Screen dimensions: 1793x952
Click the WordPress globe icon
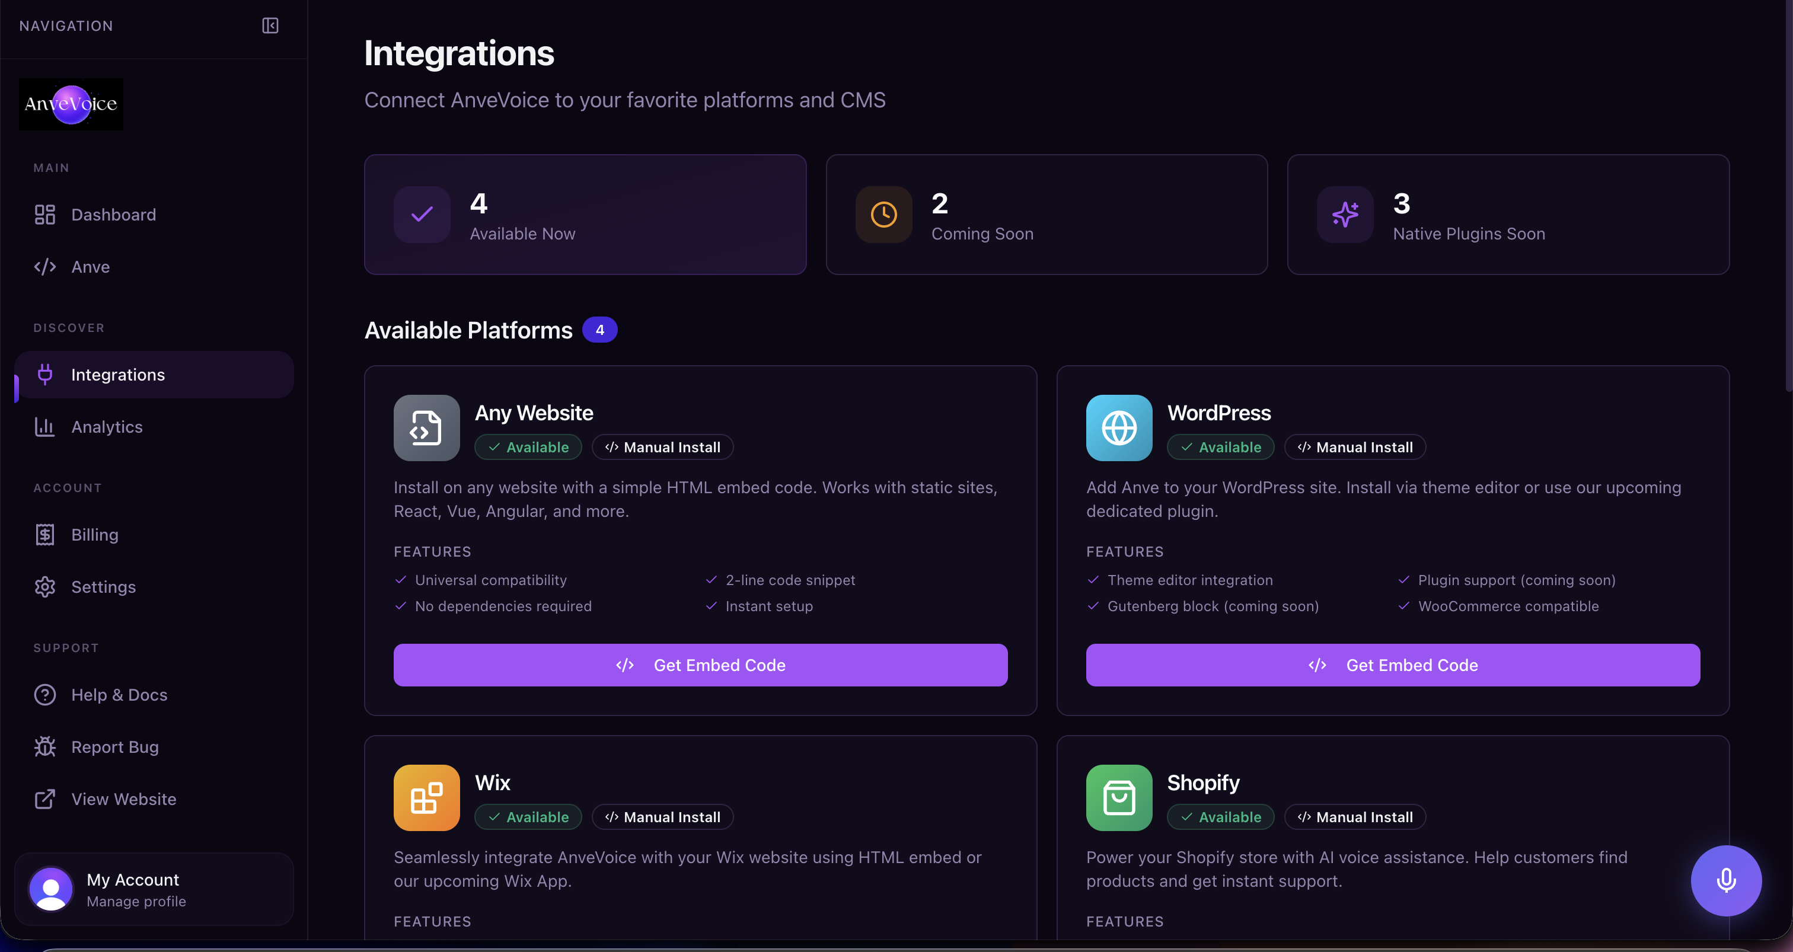click(x=1118, y=427)
